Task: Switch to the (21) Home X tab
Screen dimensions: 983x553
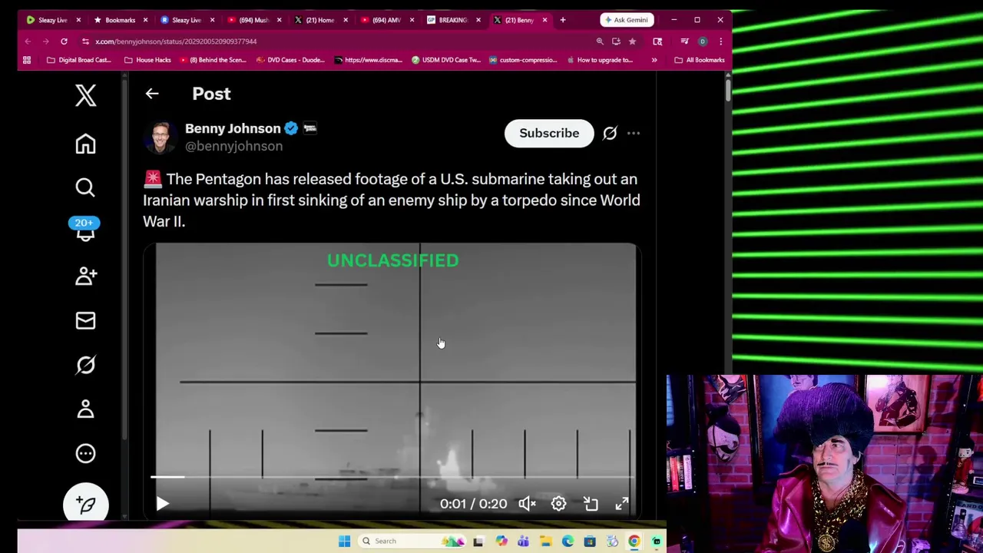Action: [319, 20]
